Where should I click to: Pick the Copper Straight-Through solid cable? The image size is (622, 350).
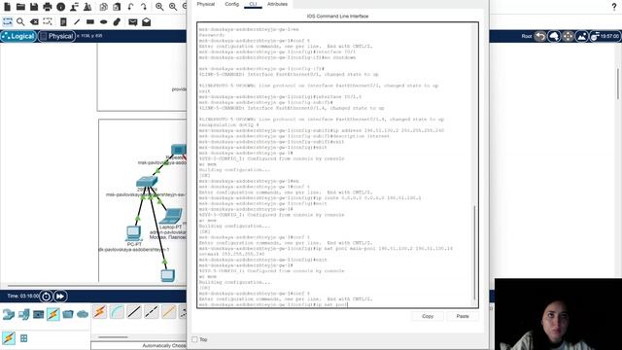pos(134,312)
